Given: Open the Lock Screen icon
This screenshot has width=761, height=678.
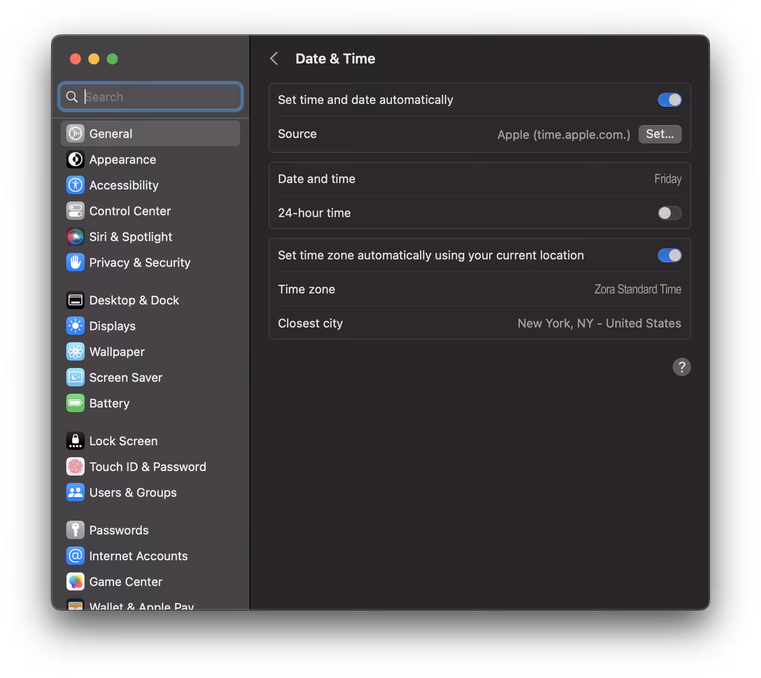Looking at the screenshot, I should click(75, 441).
